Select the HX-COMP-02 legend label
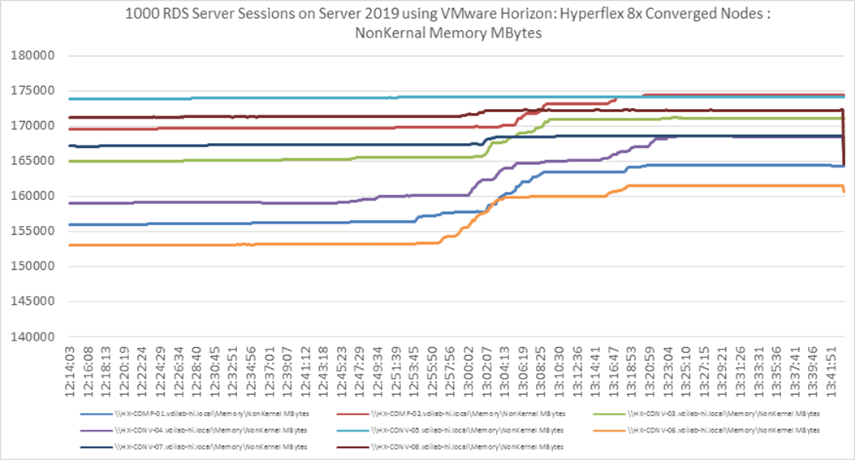This screenshot has height=460, width=855. (x=468, y=414)
